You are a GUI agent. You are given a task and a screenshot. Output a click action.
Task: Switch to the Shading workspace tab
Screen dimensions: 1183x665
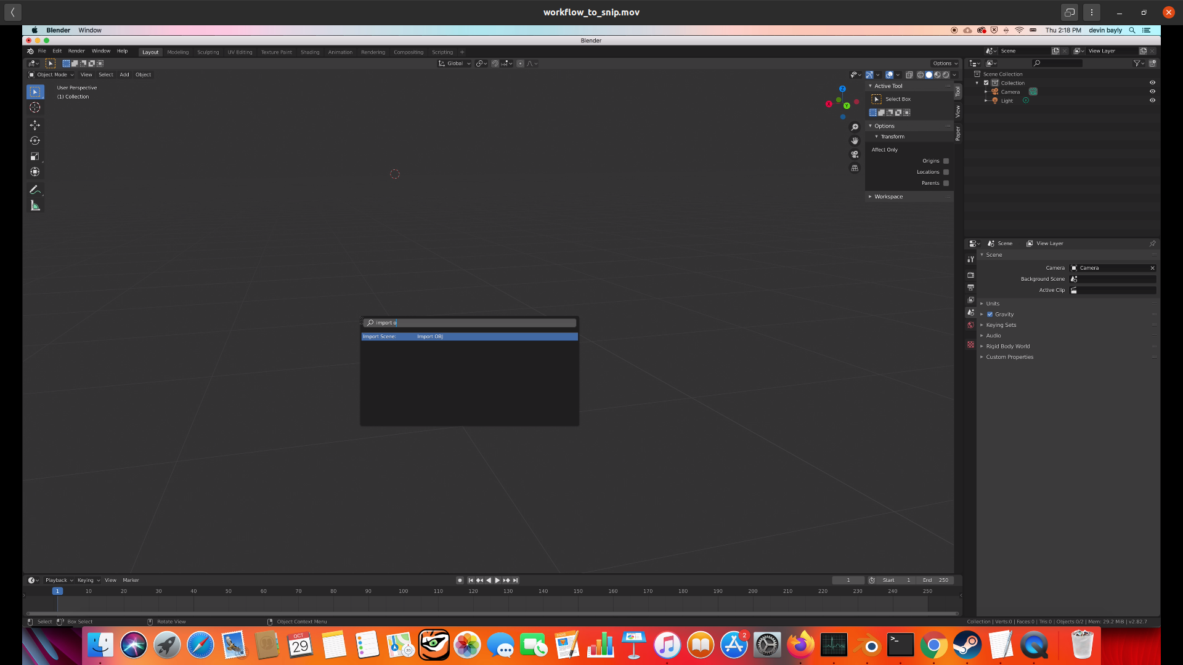tap(310, 52)
